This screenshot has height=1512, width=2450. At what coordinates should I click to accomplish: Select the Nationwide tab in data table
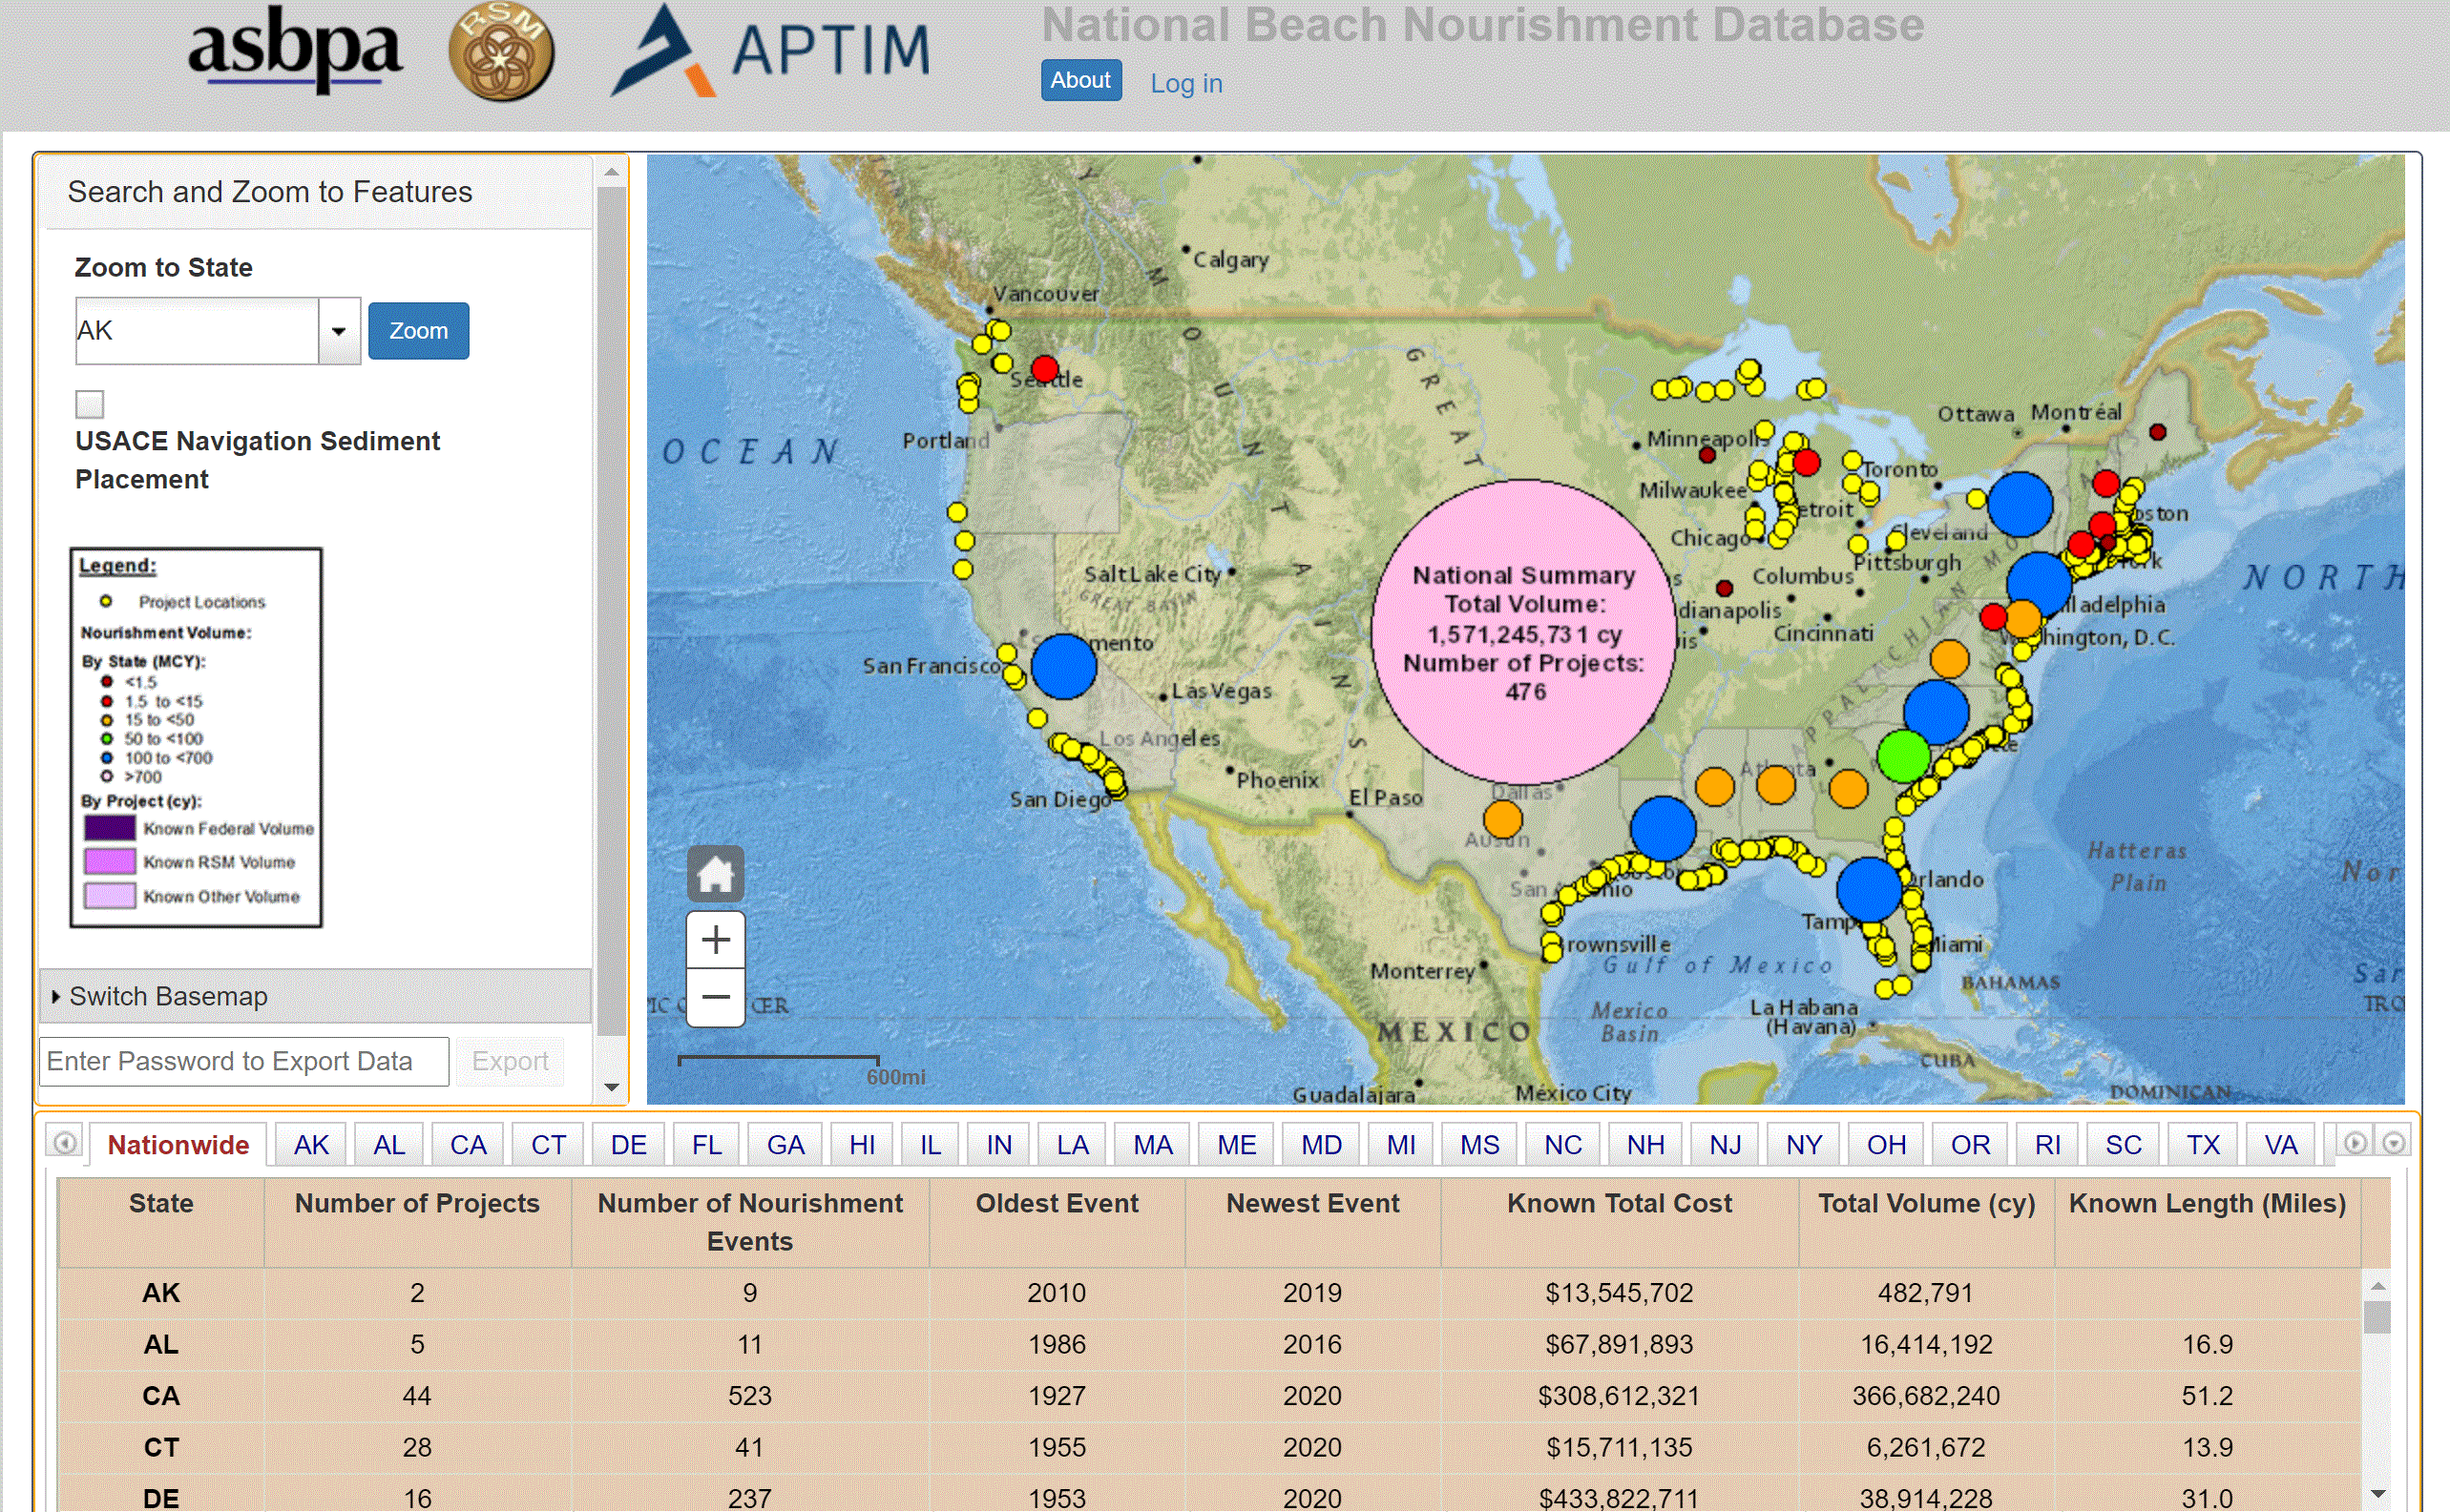click(x=175, y=1143)
